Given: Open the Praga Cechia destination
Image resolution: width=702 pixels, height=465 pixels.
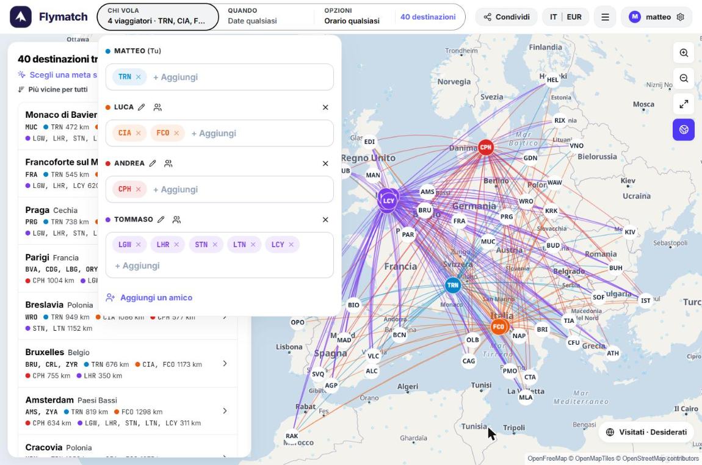Looking at the screenshot, I should tap(58, 221).
